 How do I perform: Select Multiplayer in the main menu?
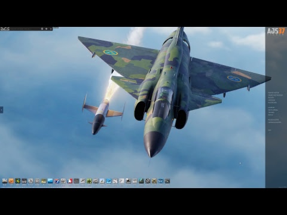pyautogui.click(x=272, y=103)
